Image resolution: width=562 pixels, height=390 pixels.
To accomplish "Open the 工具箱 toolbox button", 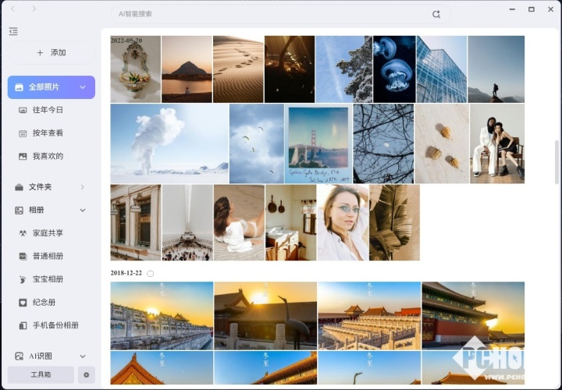I will (41, 375).
